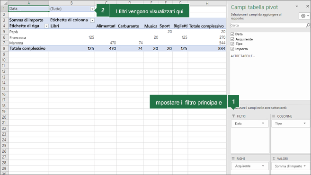
Task: Select column header B
Action: pyautogui.click(x=72, y=3)
